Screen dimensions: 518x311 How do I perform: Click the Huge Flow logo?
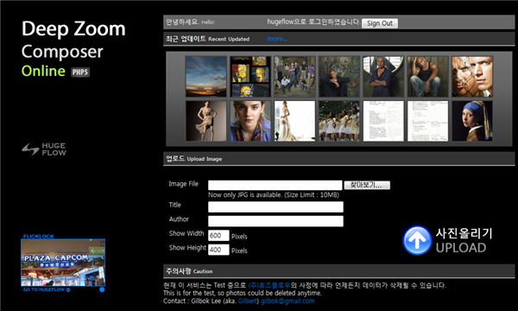coord(44,149)
